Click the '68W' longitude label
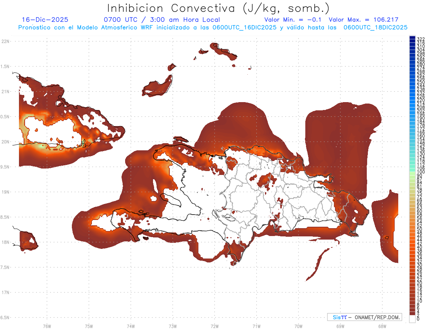 pos(382,326)
